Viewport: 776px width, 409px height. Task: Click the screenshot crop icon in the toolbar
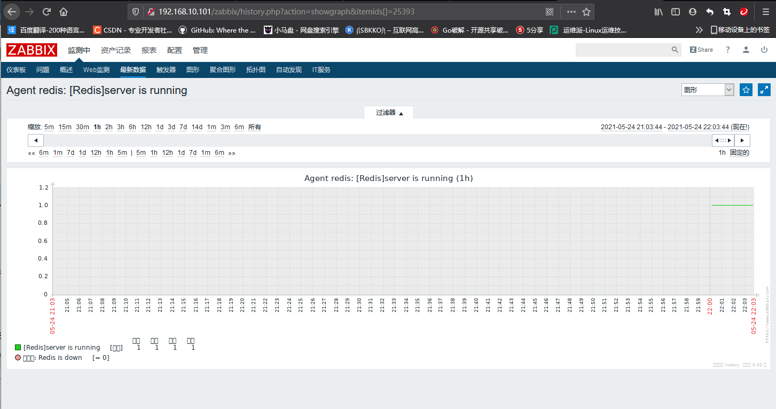pyautogui.click(x=727, y=11)
